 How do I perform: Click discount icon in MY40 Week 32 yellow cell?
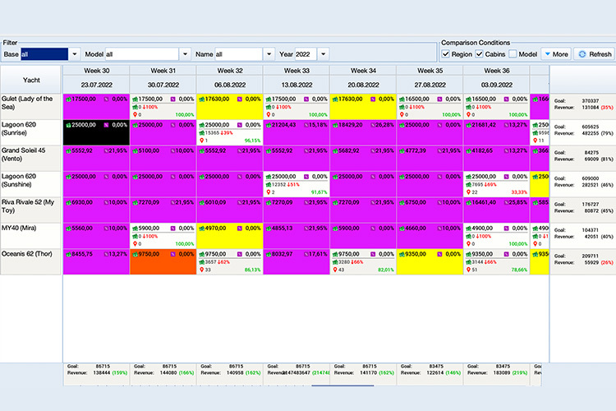click(239, 229)
